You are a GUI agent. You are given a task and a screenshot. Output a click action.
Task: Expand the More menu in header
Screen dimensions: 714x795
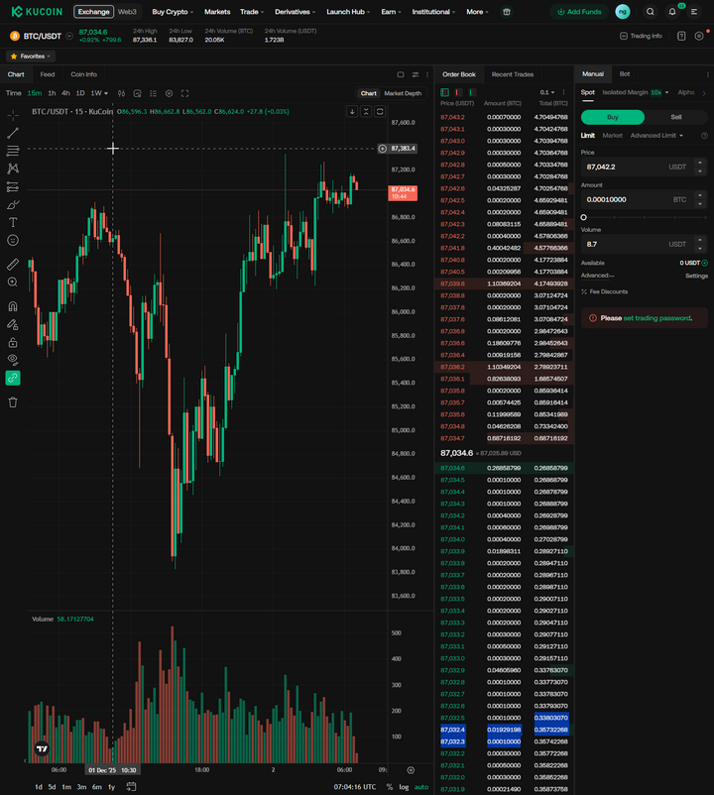tap(477, 12)
